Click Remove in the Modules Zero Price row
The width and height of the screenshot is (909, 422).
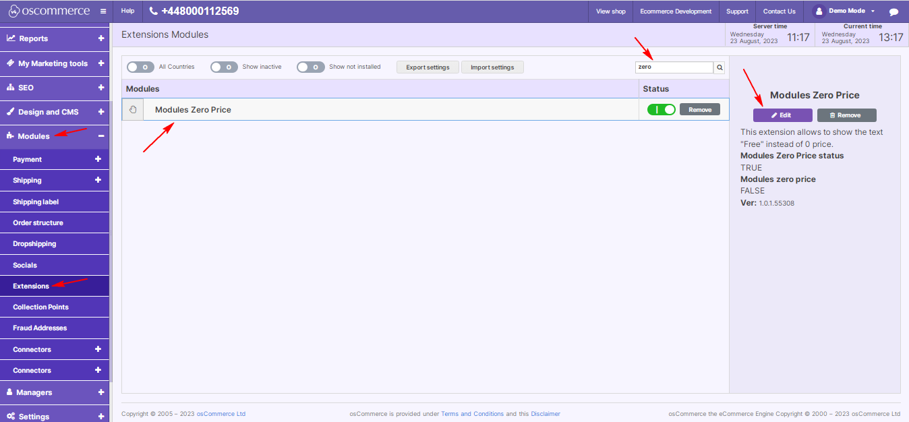tap(700, 109)
